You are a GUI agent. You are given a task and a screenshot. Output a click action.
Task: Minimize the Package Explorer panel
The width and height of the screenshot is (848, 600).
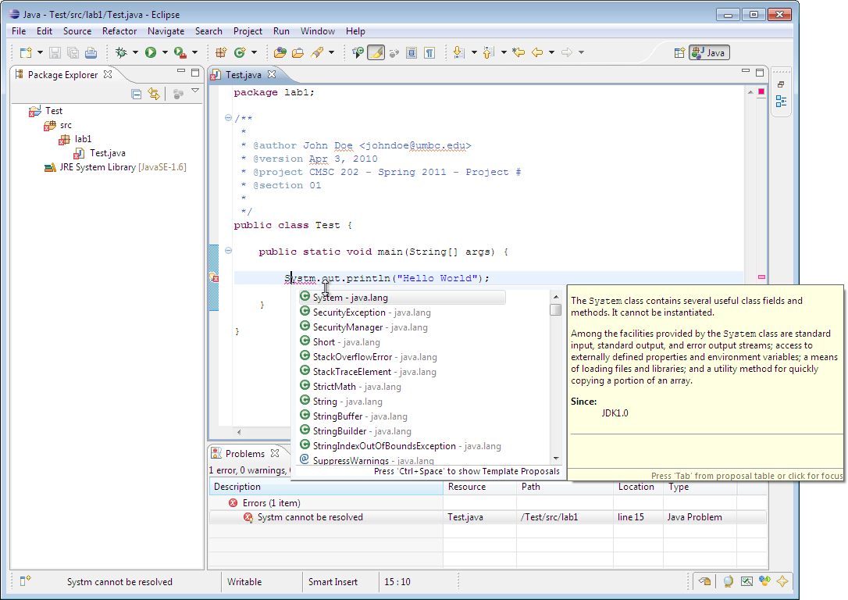click(181, 71)
